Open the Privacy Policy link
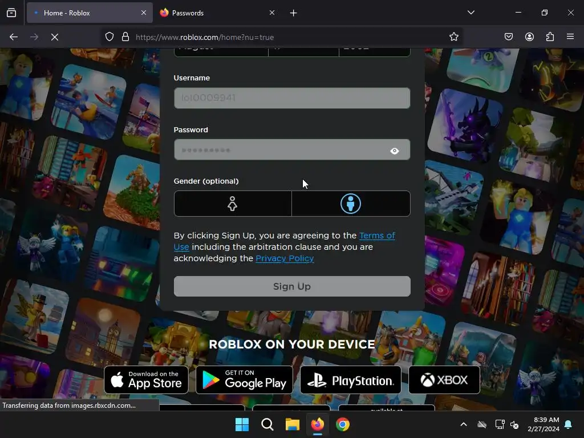 285,258
